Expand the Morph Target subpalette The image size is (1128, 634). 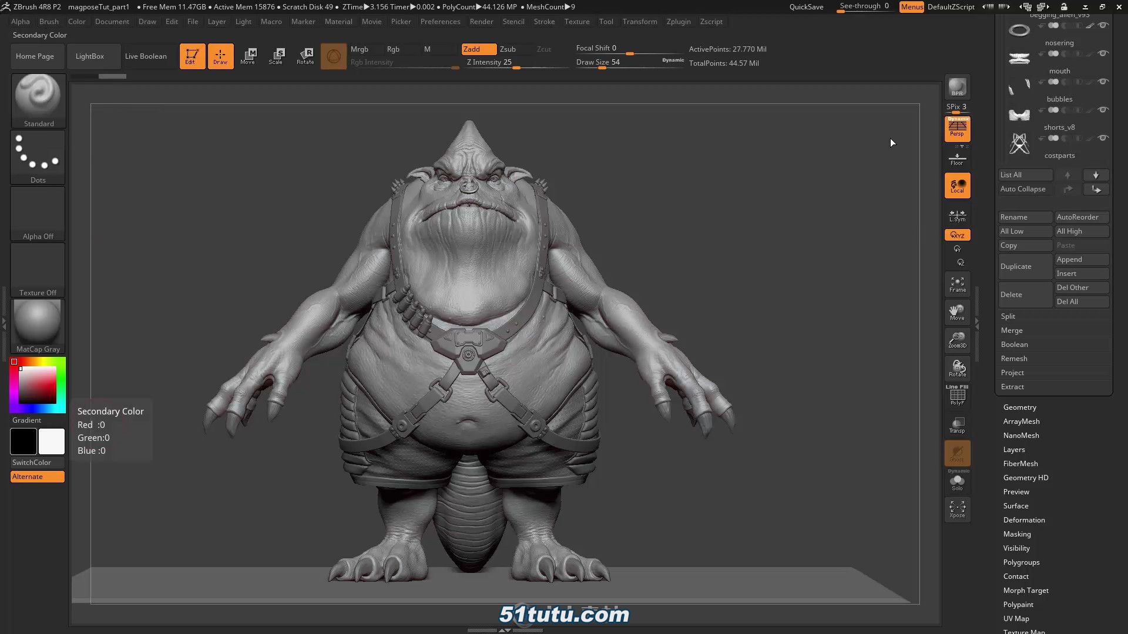(1026, 591)
